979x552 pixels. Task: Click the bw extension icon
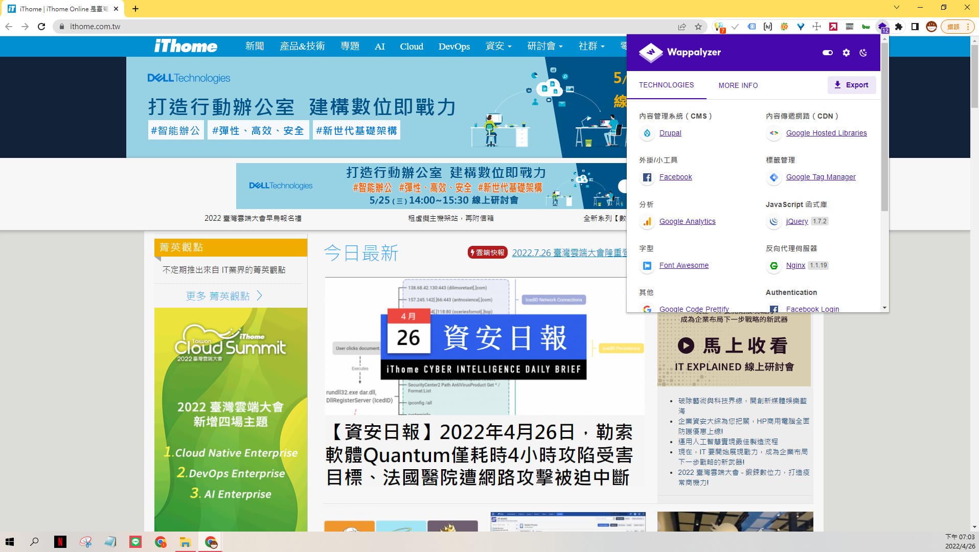[866, 27]
